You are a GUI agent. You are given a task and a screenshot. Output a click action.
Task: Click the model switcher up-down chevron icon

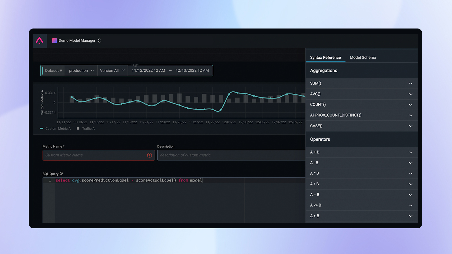click(99, 40)
